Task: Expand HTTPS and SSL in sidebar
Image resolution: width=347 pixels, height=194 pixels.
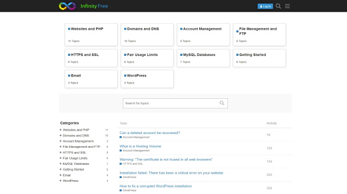Action: [60, 153]
